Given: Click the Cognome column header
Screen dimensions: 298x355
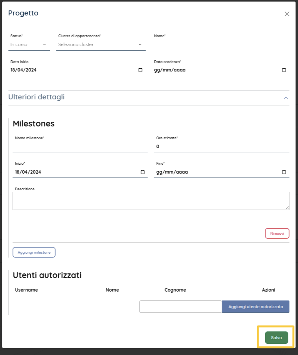Looking at the screenshot, I should [175, 290].
